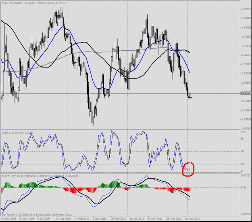Click the 1.48305 price axis label
The height and width of the screenshot is (222, 252).
[246, 18]
